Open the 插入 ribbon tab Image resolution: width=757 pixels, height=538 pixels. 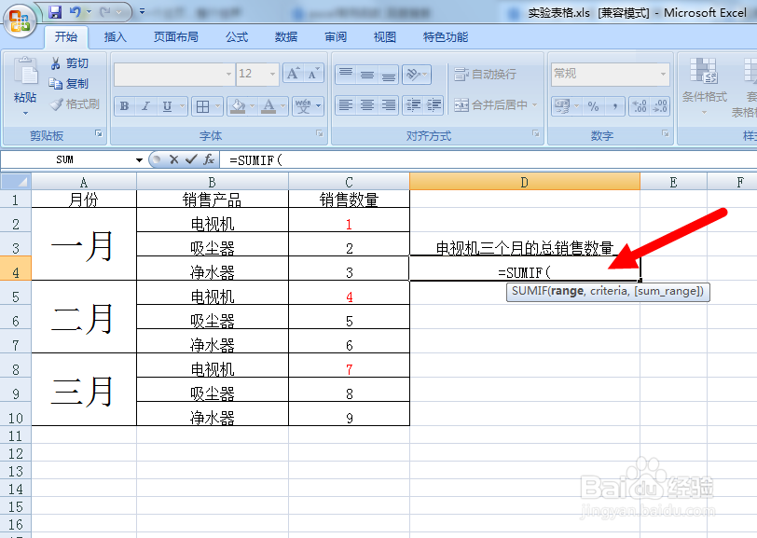point(116,37)
